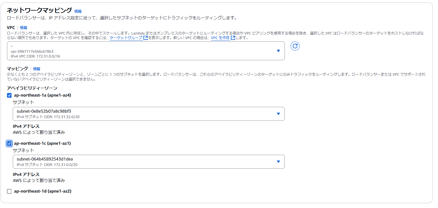
Task: Uncheck availability zone ap-northeast-1c (apne1-az1)
Action: (9, 144)
